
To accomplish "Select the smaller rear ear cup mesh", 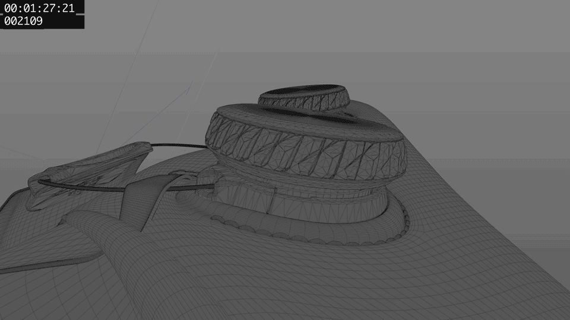I will coord(304,97).
